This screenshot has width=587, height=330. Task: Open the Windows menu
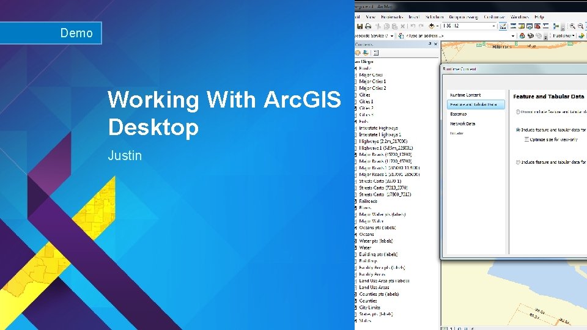point(520,17)
